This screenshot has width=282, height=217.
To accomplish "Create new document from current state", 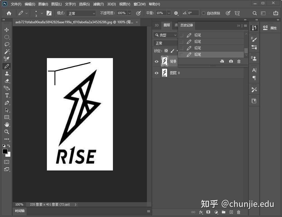I will click(x=222, y=61).
